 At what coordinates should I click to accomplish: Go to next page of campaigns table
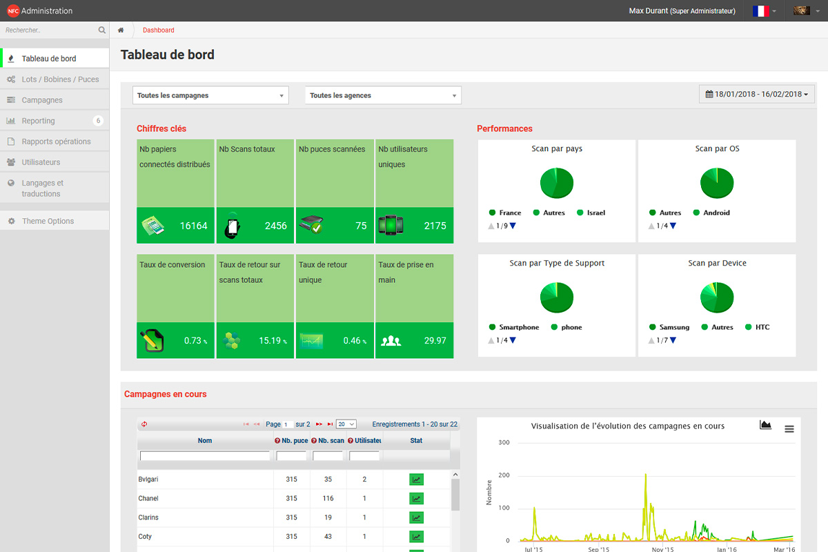(x=319, y=424)
